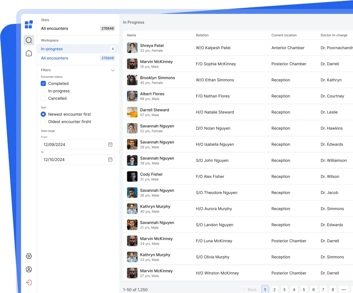Go to page 8
The image size is (353, 293).
pyautogui.click(x=333, y=290)
